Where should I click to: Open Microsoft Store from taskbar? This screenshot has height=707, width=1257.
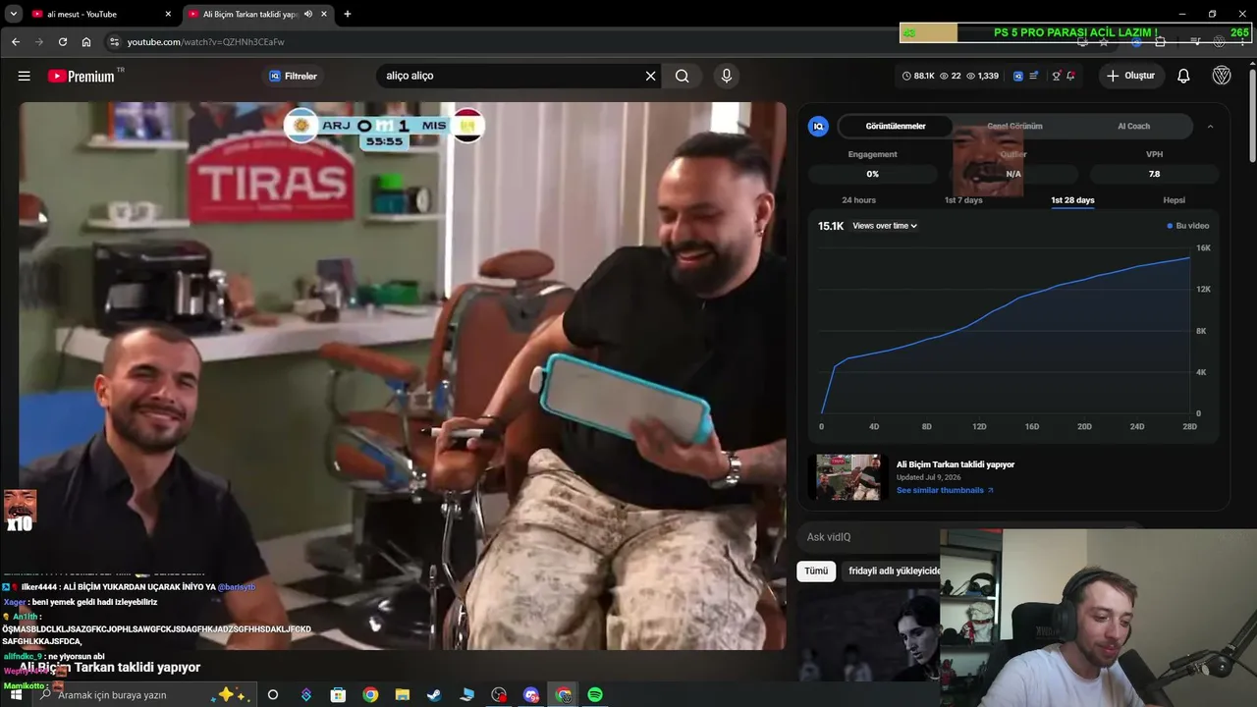pos(338,695)
